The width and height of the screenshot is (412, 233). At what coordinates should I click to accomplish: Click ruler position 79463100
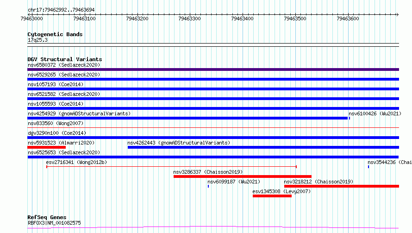[x=84, y=19]
